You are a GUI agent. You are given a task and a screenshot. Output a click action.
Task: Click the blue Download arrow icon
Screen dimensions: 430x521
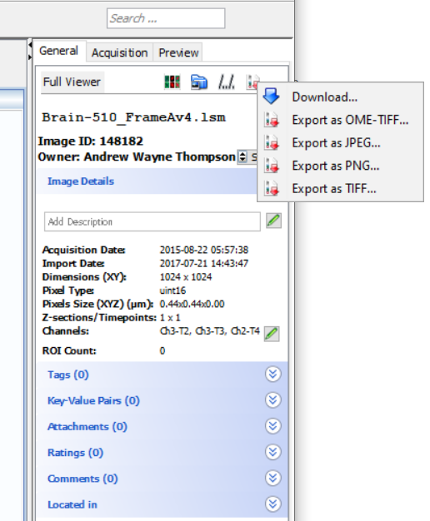click(271, 97)
